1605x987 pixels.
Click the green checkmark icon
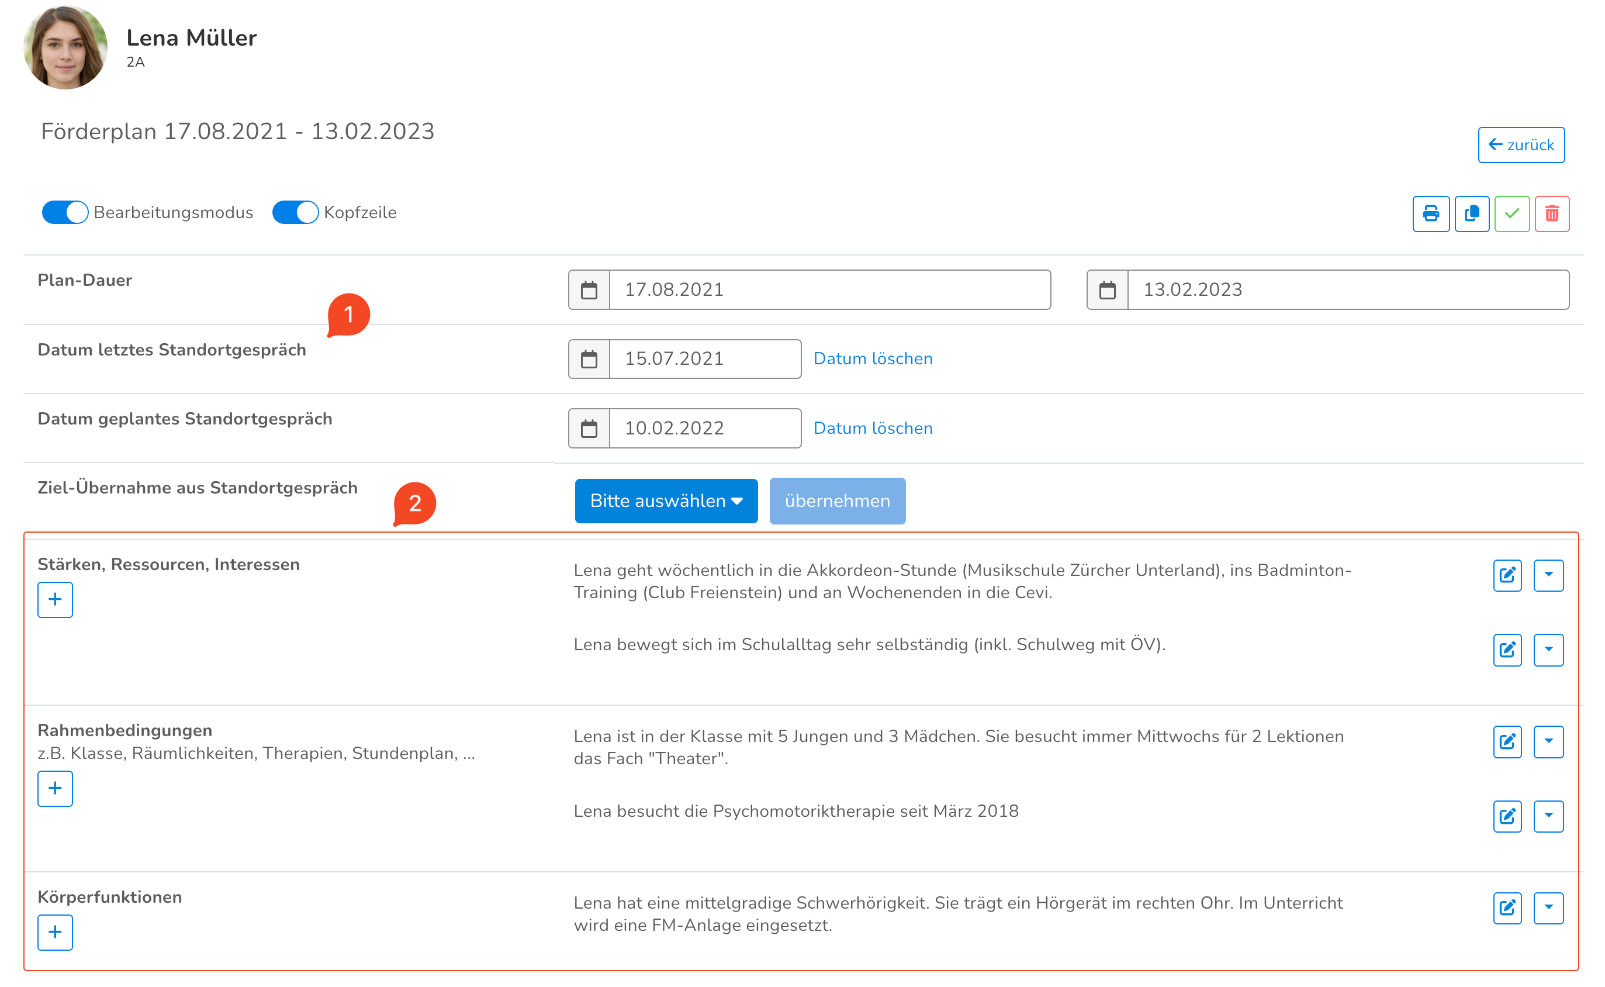pos(1511,213)
